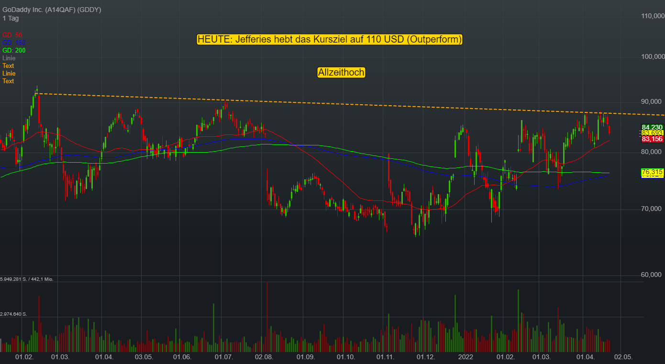Image resolution: width=665 pixels, height=364 pixels.
Task: Click the '01.07.' date axis label
Action: (223, 357)
